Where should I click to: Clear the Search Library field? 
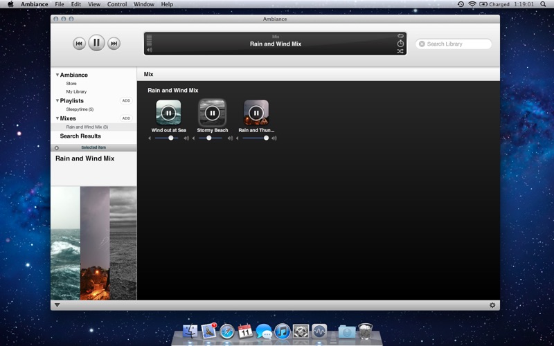pos(422,44)
